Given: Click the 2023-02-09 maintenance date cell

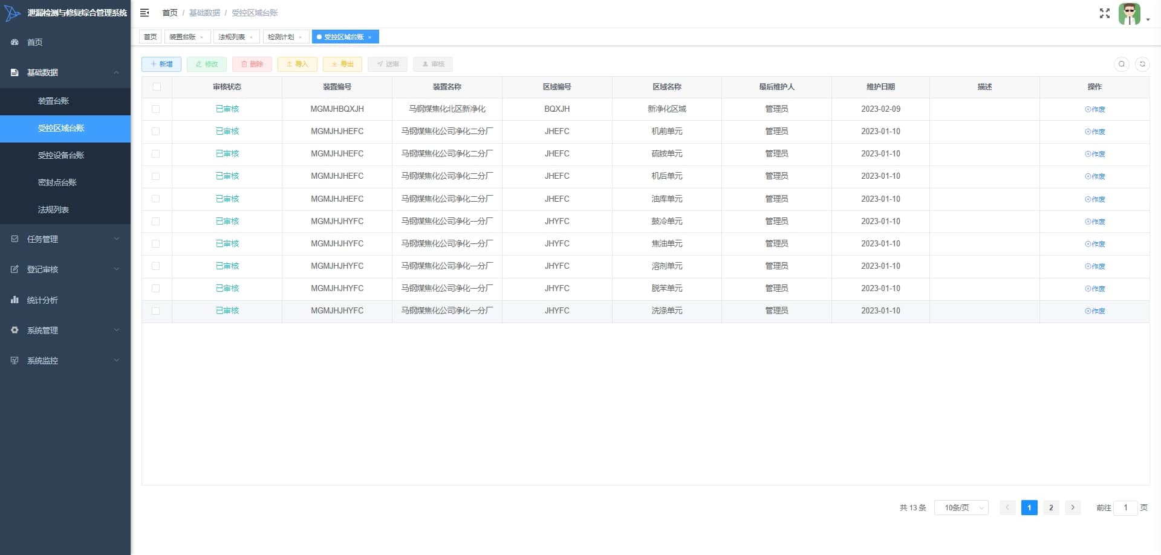Looking at the screenshot, I should (x=880, y=109).
